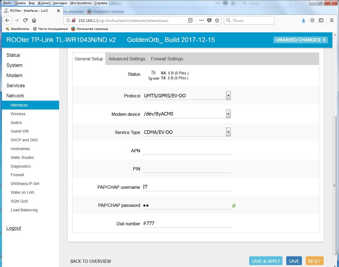The height and width of the screenshot is (267, 339).
Task: Open the Справка menu
Action: 101,3
